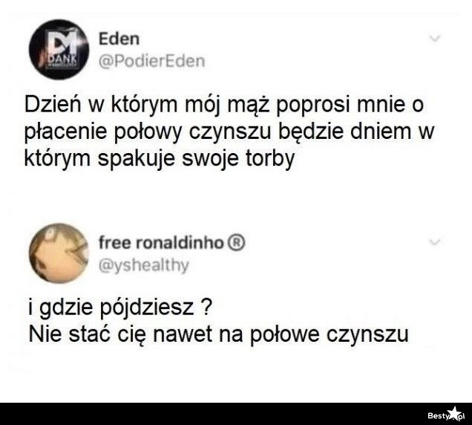Open Eden's profile avatar picture
Image resolution: width=472 pixels, height=425 pixels.
coord(59,50)
